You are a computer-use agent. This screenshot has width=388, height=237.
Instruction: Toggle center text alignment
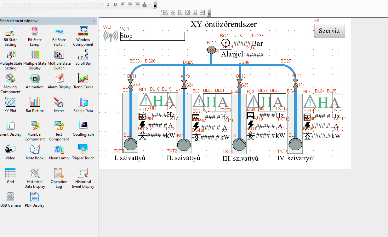pyautogui.click(x=130, y=4)
